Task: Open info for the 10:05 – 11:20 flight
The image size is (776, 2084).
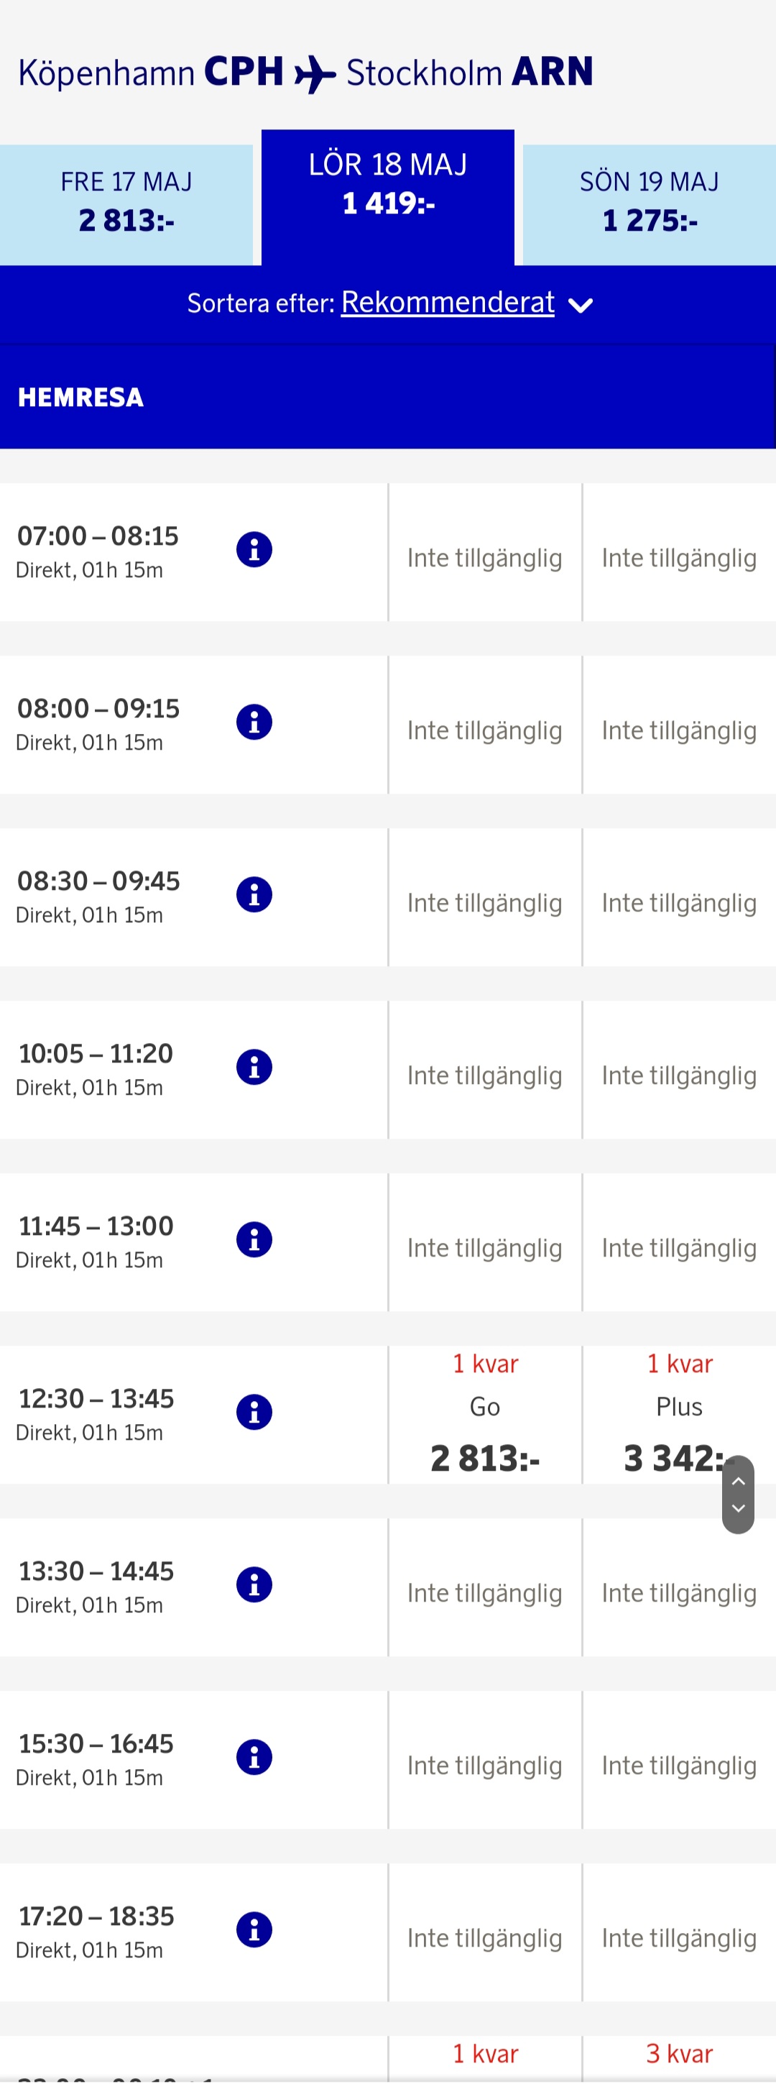Action: click(x=254, y=1067)
